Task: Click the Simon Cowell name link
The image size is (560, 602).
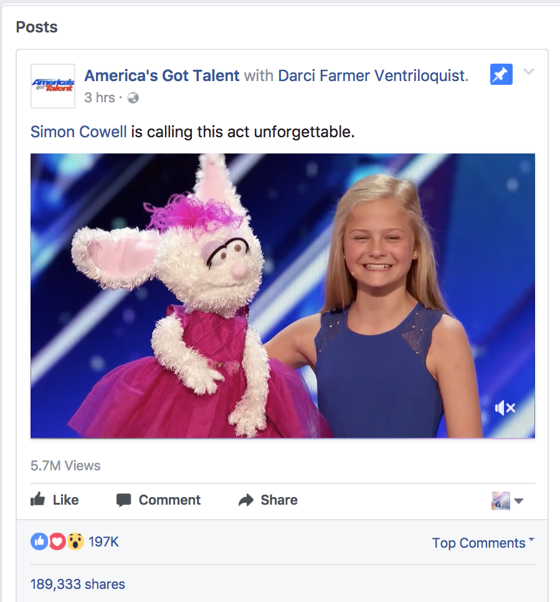Action: (x=78, y=132)
